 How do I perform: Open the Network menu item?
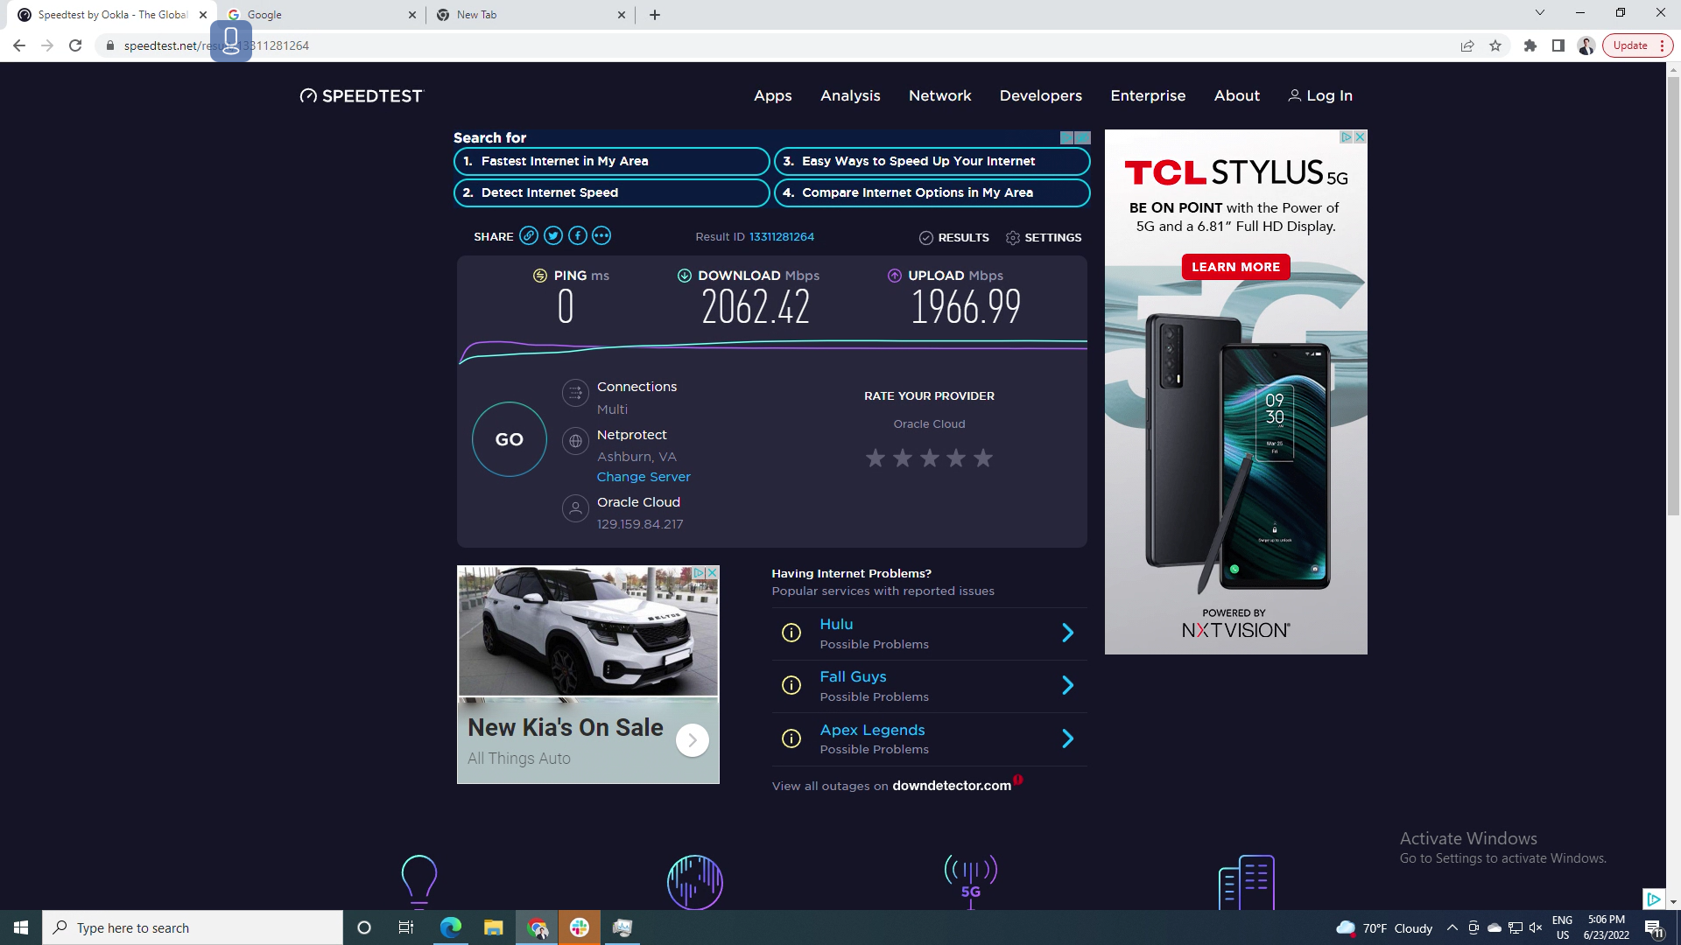[939, 95]
